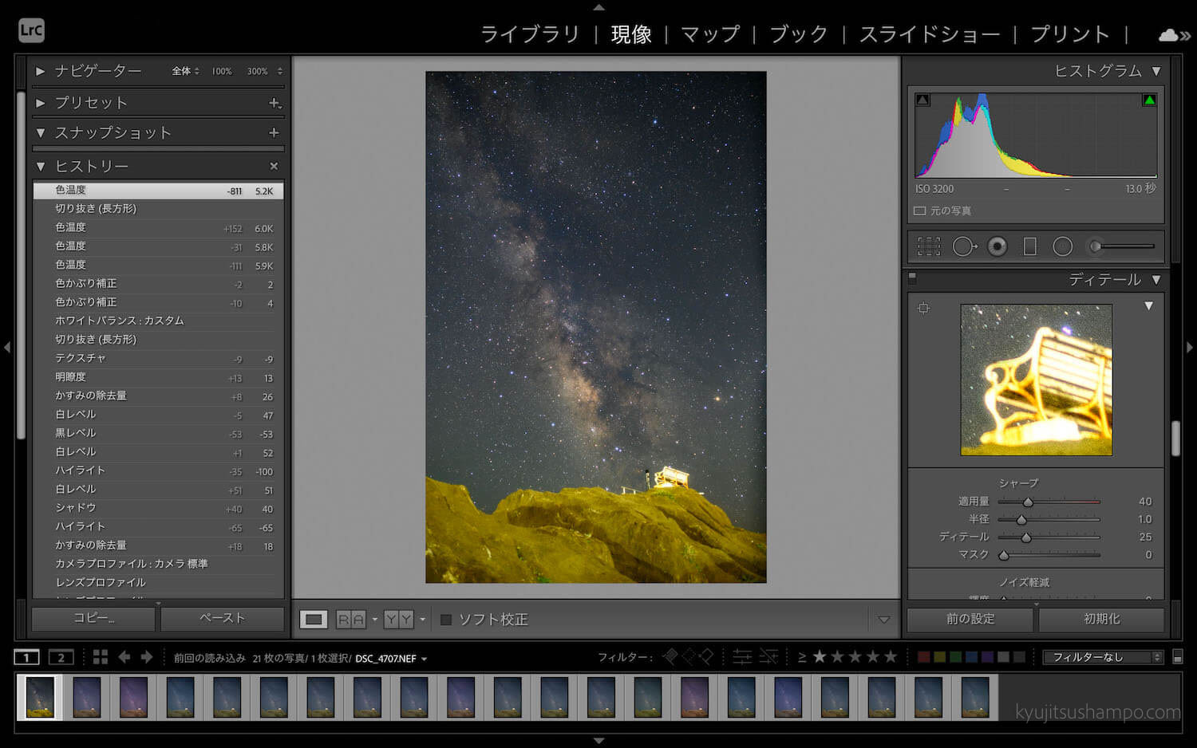This screenshot has height=748, width=1197.
Task: Click the detail preview target picker icon
Action: pos(924,308)
